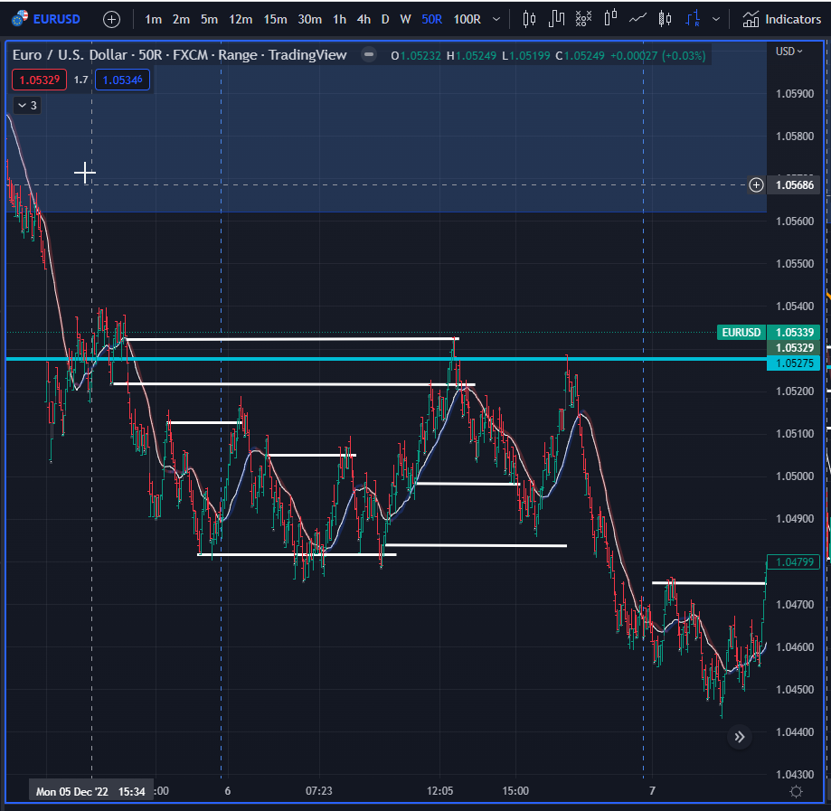
Task: Switch to the 15m interval
Action: (275, 20)
